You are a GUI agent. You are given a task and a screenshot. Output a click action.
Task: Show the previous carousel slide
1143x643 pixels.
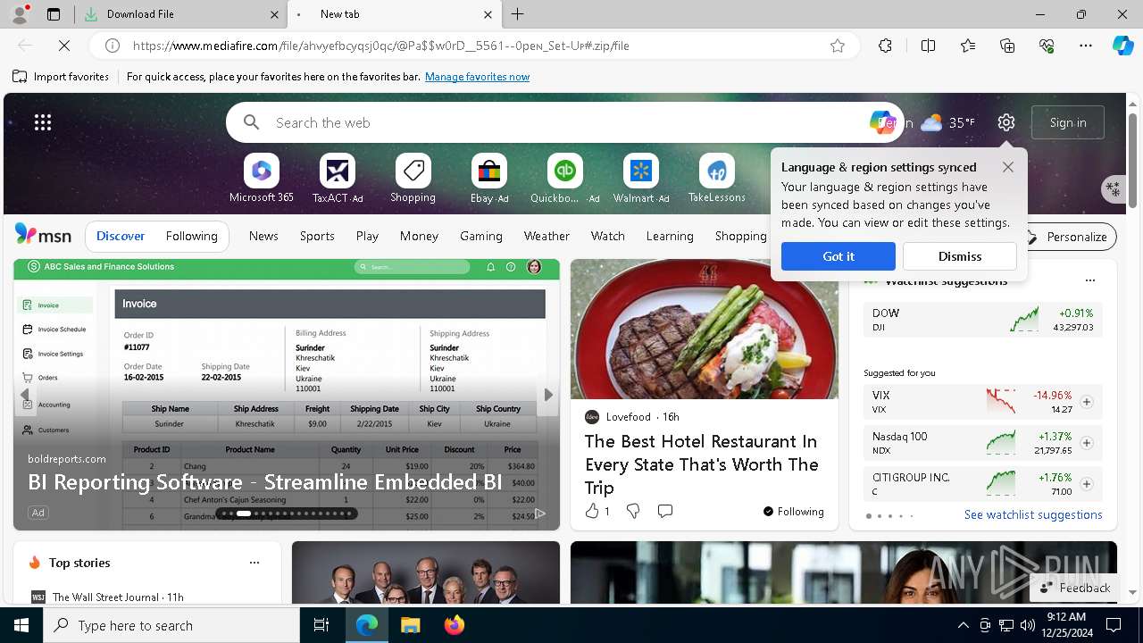pyautogui.click(x=25, y=394)
